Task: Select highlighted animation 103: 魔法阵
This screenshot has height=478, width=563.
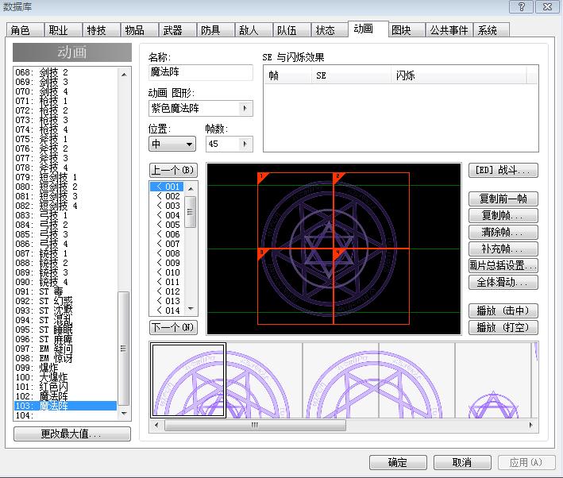Action: pos(65,406)
